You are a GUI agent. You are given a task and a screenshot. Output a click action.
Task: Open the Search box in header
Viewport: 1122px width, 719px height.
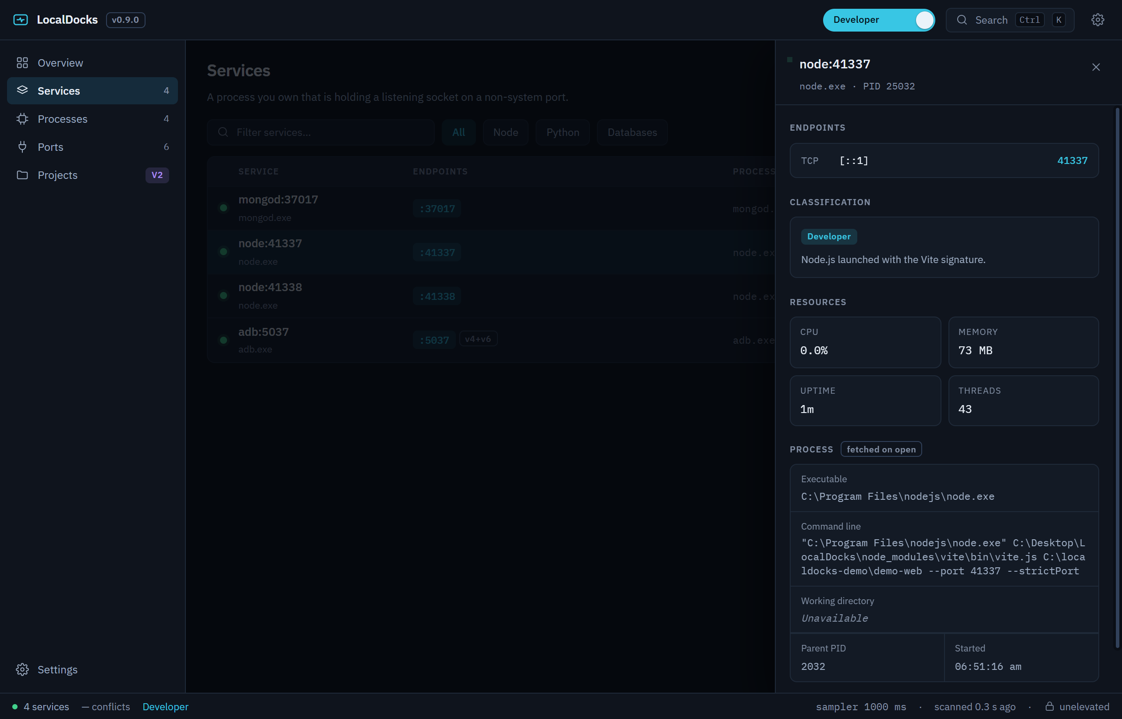(1009, 20)
